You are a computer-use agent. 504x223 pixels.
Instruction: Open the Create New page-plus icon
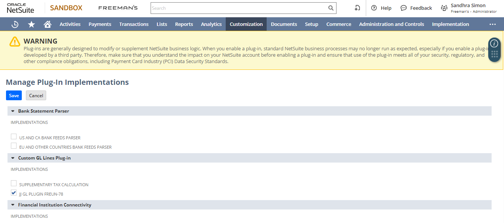(358, 8)
